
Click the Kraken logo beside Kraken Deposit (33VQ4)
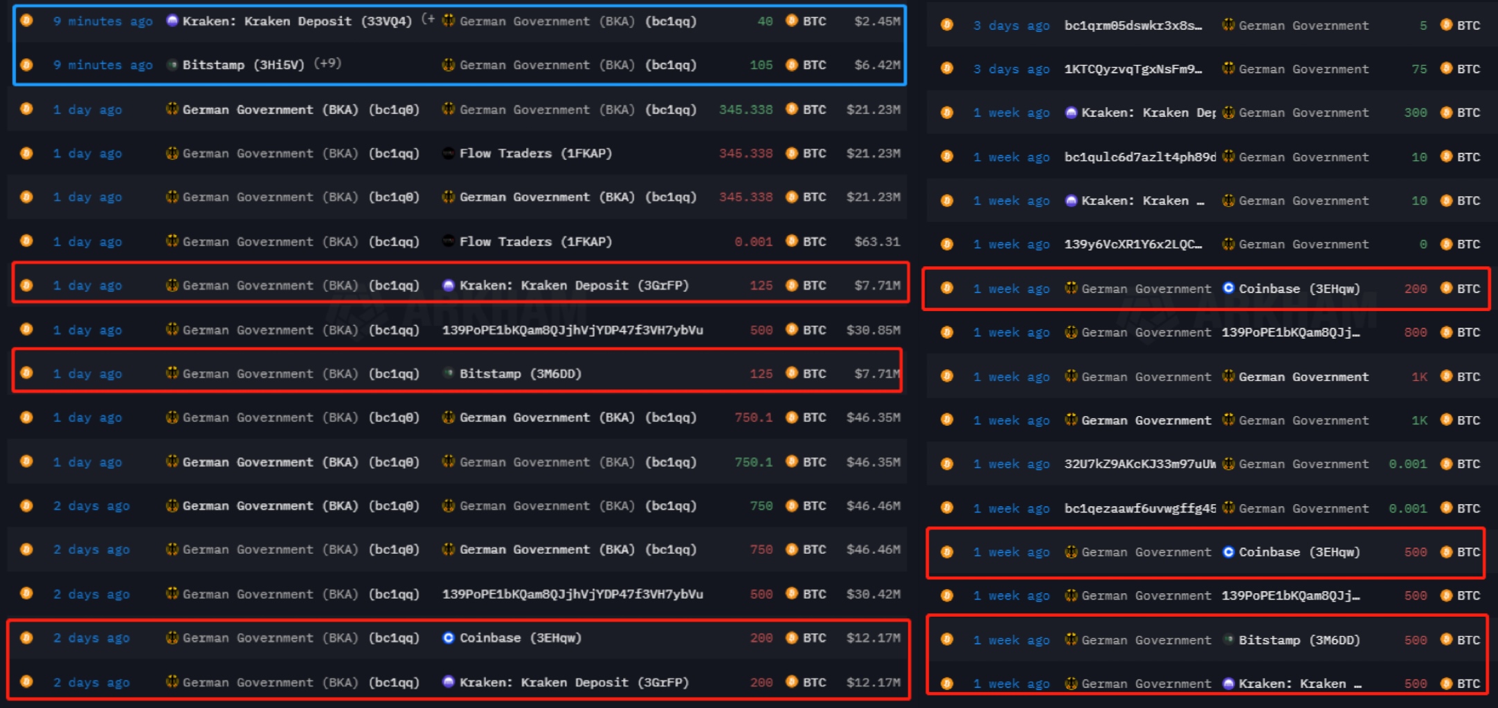(x=172, y=21)
